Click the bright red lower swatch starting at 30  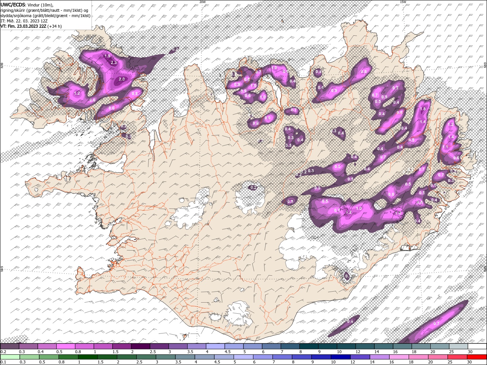[477, 357]
